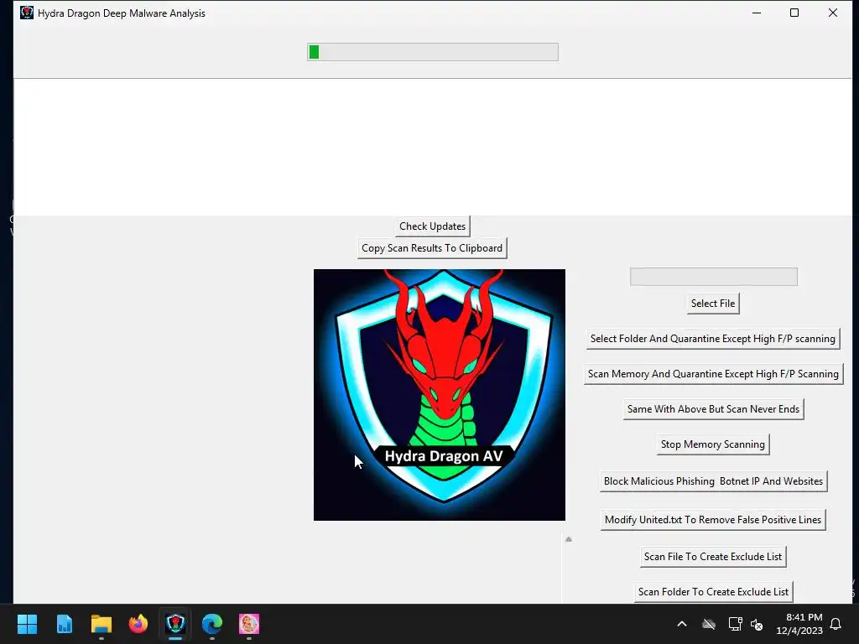Image resolution: width=859 pixels, height=644 pixels.
Task: Maximize the Hydra Dragon window
Action: pos(794,13)
